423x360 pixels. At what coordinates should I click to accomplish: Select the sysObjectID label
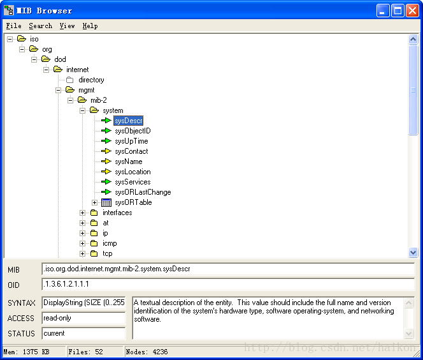(133, 131)
